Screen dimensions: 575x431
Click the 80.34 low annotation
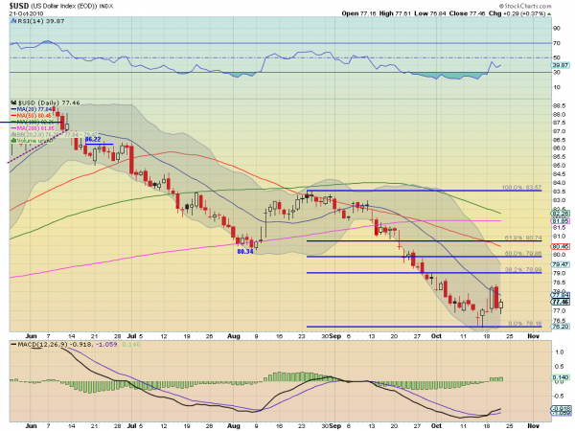click(245, 251)
